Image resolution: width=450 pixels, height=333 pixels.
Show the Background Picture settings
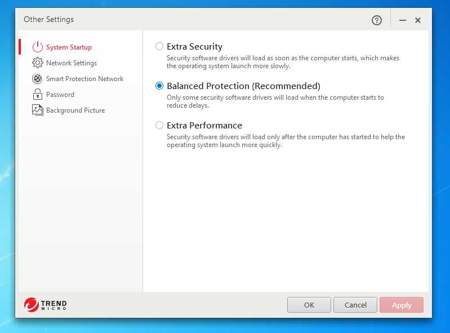point(75,110)
